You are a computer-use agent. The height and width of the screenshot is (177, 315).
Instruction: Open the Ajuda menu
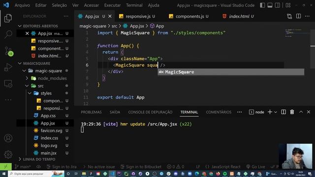coord(154,5)
